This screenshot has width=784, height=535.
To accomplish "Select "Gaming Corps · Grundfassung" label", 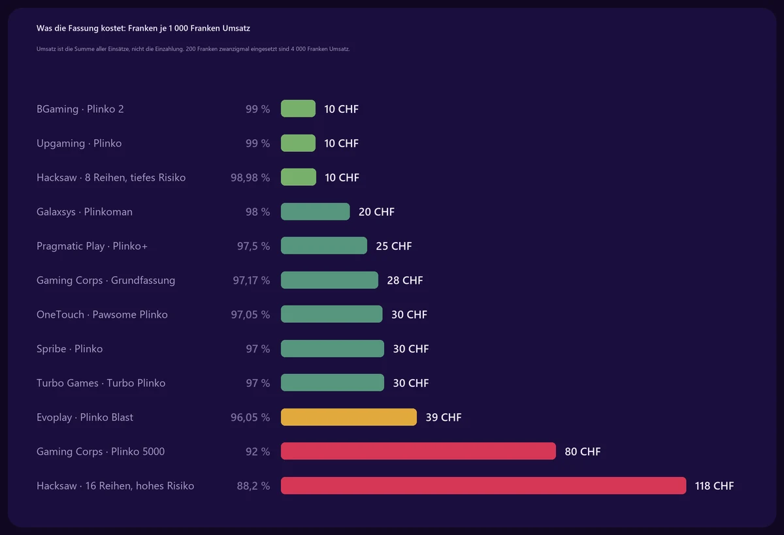I will (106, 281).
